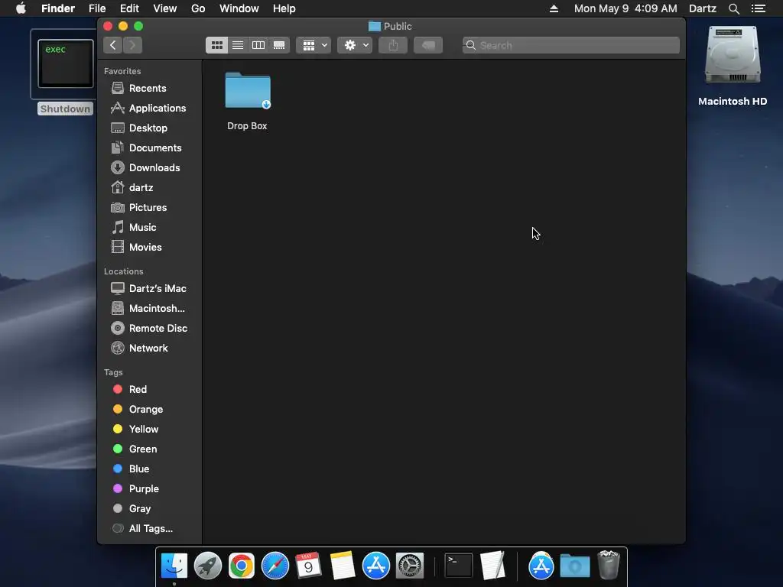
Task: Go back with the left chevron button
Action: point(113,45)
